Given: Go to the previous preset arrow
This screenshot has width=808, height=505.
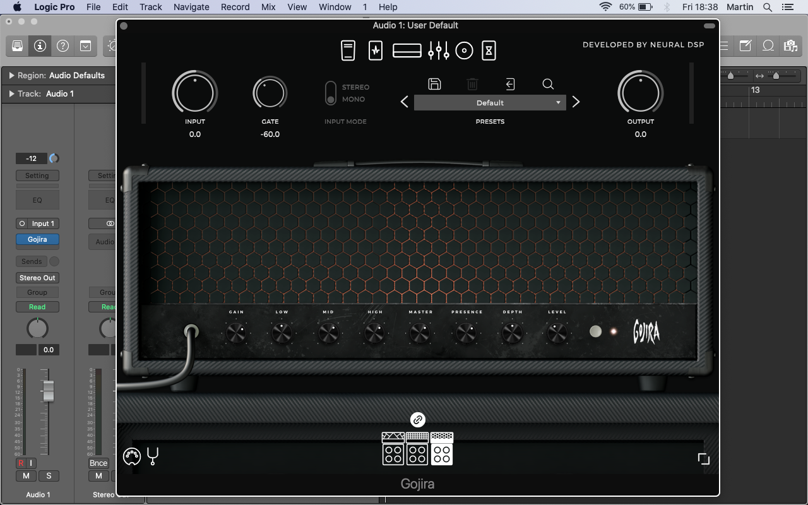Looking at the screenshot, I should pyautogui.click(x=405, y=102).
